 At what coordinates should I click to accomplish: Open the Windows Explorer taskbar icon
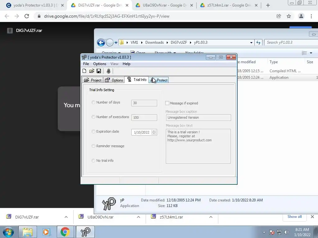coord(28,232)
